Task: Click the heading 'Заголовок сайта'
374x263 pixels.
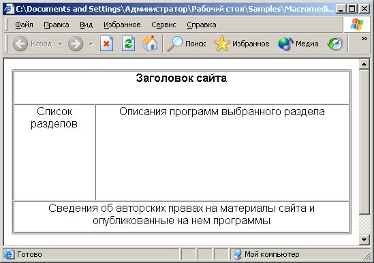Action: 181,78
